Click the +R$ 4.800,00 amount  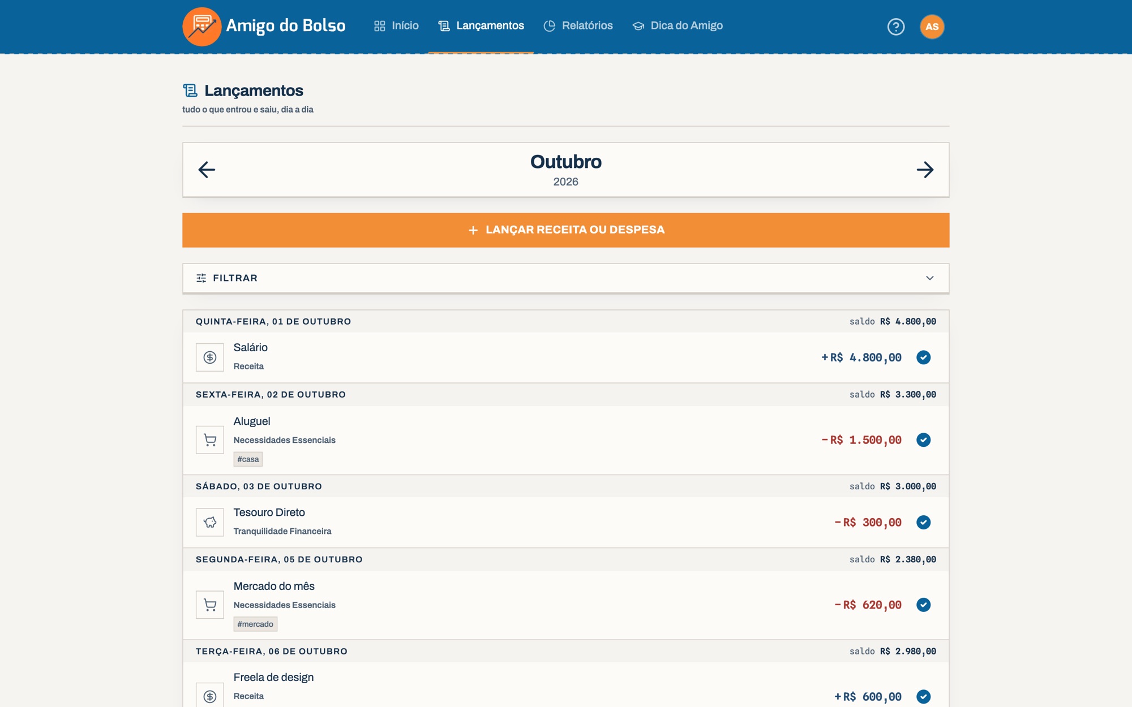861,357
